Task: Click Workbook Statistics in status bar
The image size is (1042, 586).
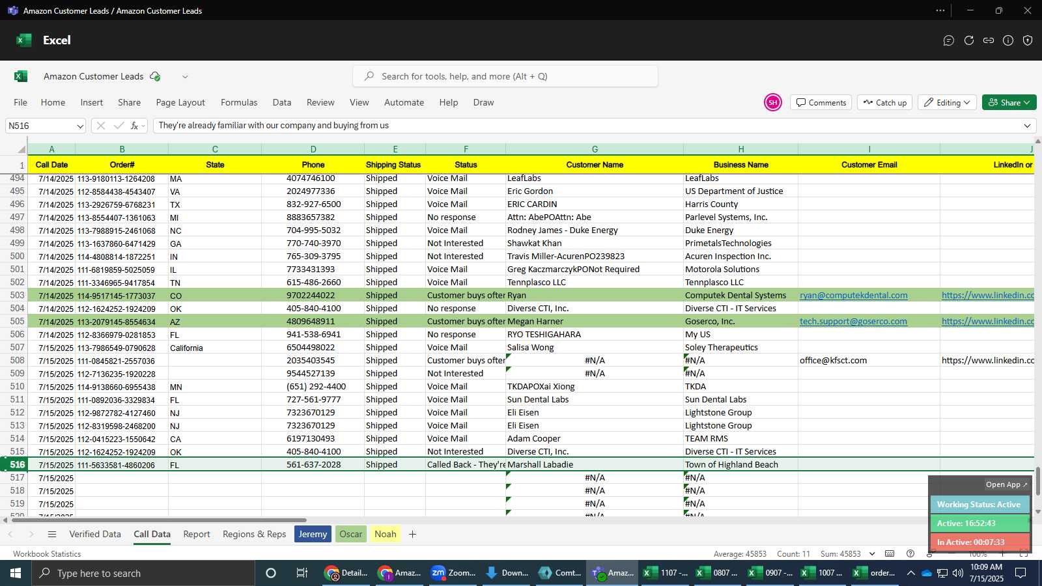Action: [x=47, y=554]
